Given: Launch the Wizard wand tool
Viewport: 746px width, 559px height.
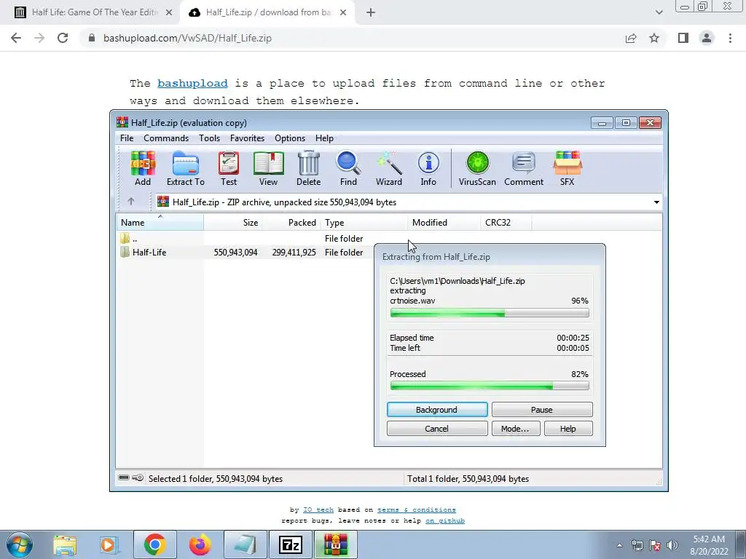Looking at the screenshot, I should [389, 169].
